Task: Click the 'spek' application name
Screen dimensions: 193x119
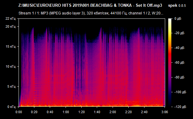Action: coord(173,6)
